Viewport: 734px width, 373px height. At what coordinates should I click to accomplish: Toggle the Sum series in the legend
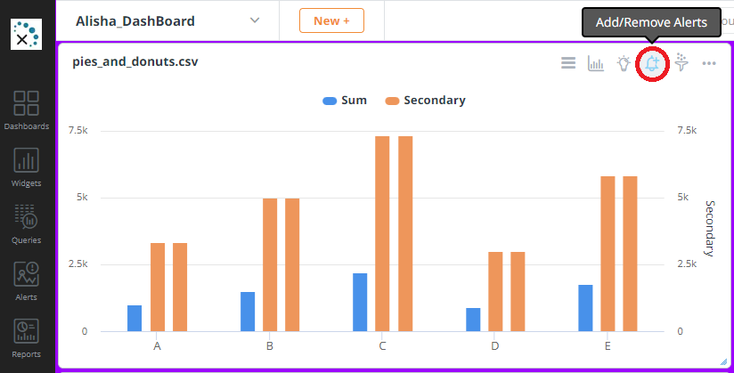(x=345, y=101)
